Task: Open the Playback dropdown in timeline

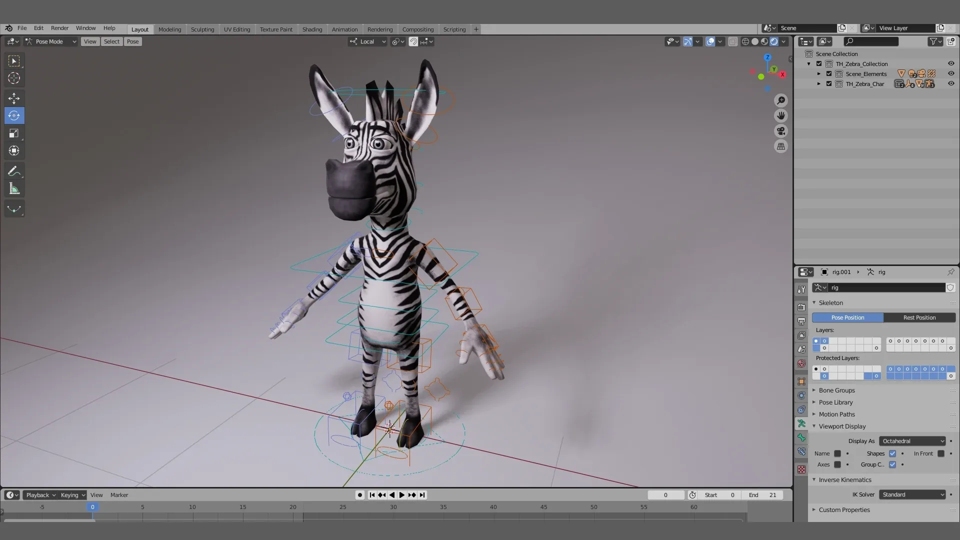Action: pos(40,495)
